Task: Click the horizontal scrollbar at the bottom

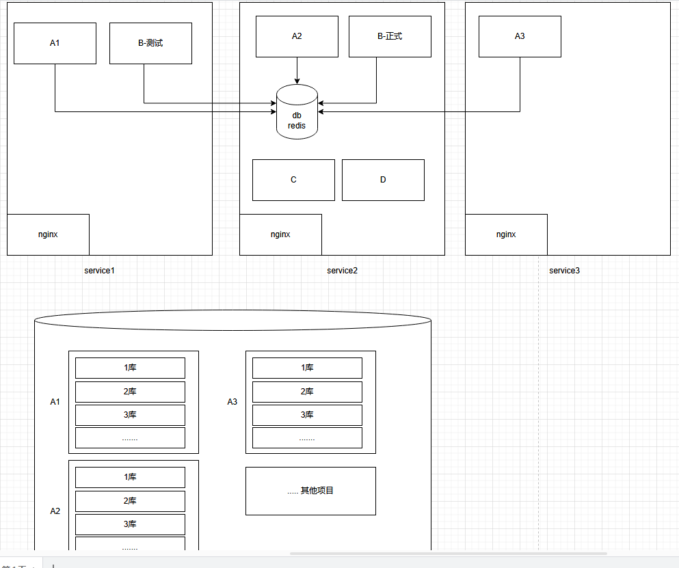Action: [448, 553]
